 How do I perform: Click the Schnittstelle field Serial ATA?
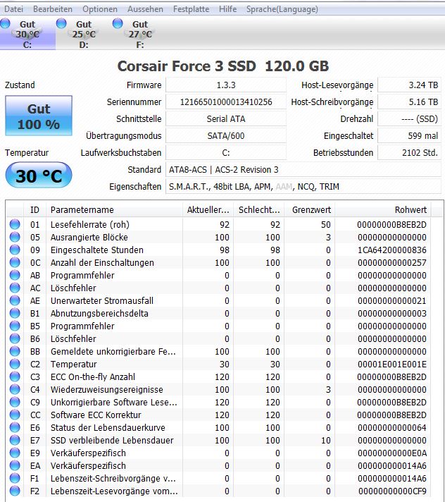(226, 119)
